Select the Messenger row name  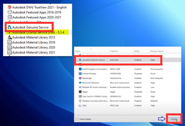coord(87,78)
